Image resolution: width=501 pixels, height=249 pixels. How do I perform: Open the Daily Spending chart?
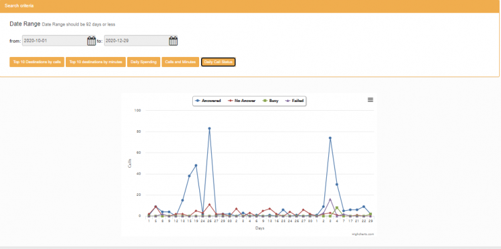point(143,62)
